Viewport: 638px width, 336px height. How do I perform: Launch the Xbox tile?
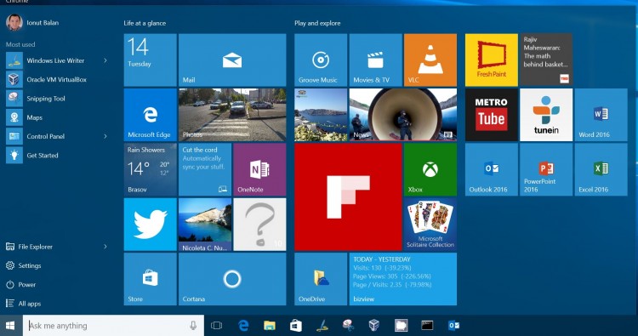(x=430, y=169)
